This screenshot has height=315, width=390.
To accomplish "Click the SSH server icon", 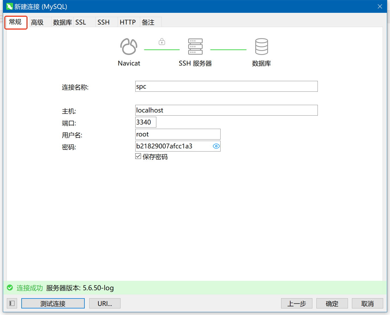I will 195,46.
